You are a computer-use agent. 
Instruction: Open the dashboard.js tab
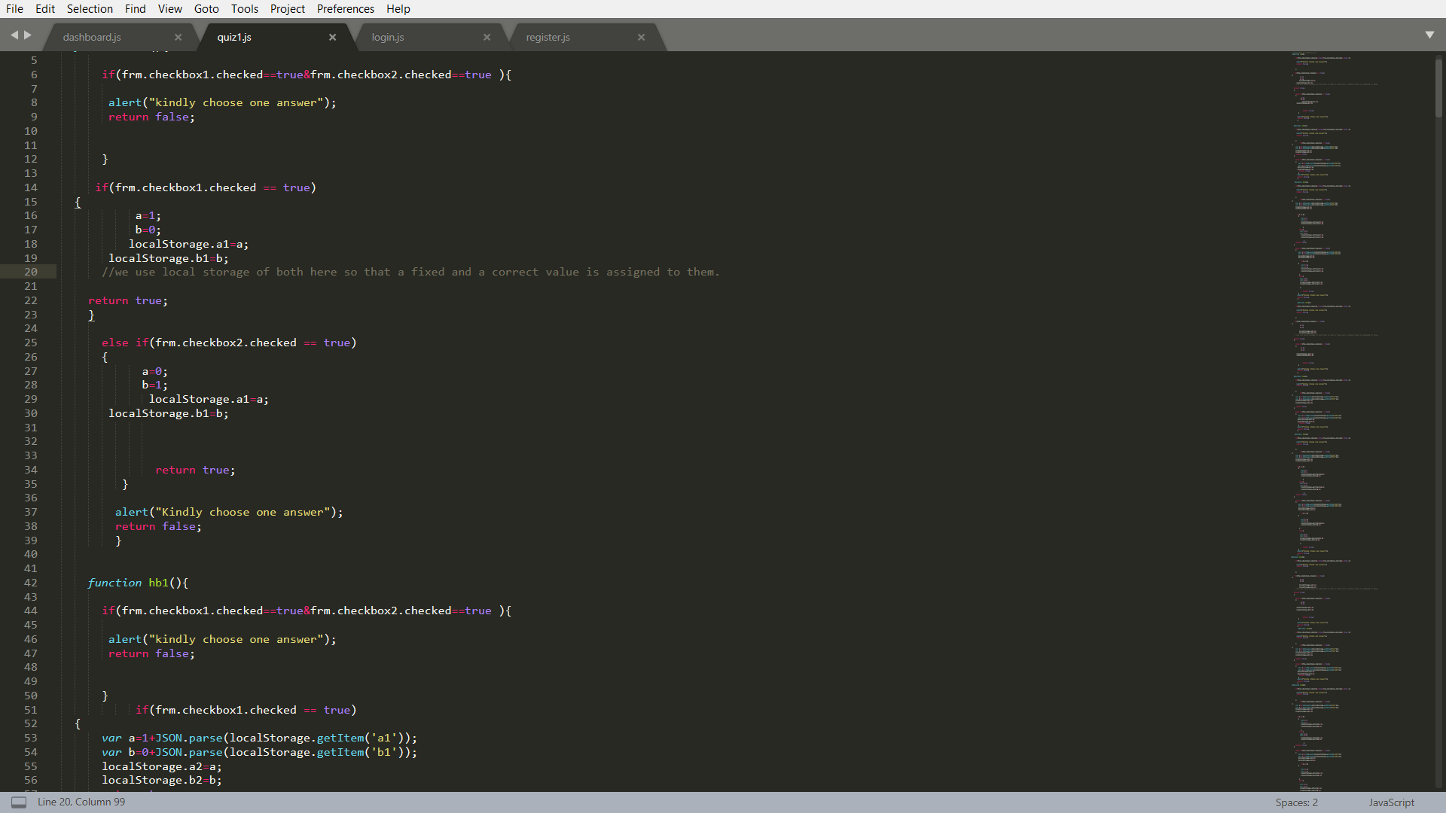pyautogui.click(x=92, y=38)
